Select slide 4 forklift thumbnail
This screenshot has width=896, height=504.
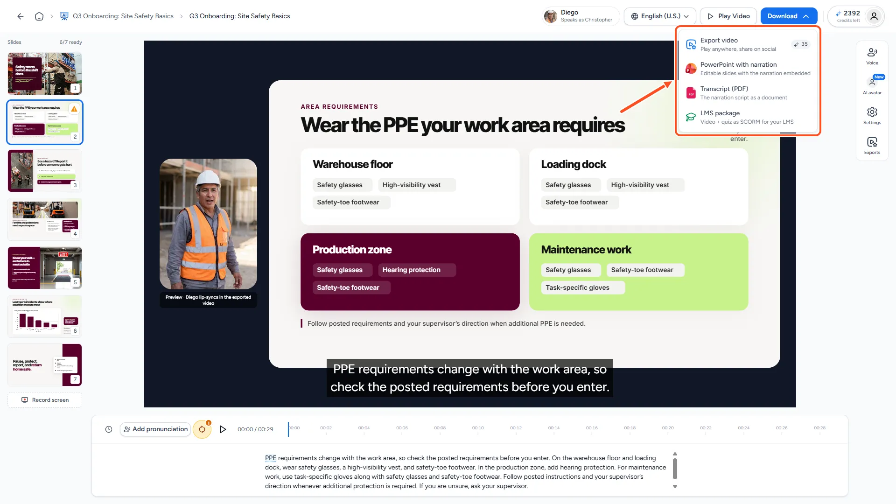pos(45,219)
